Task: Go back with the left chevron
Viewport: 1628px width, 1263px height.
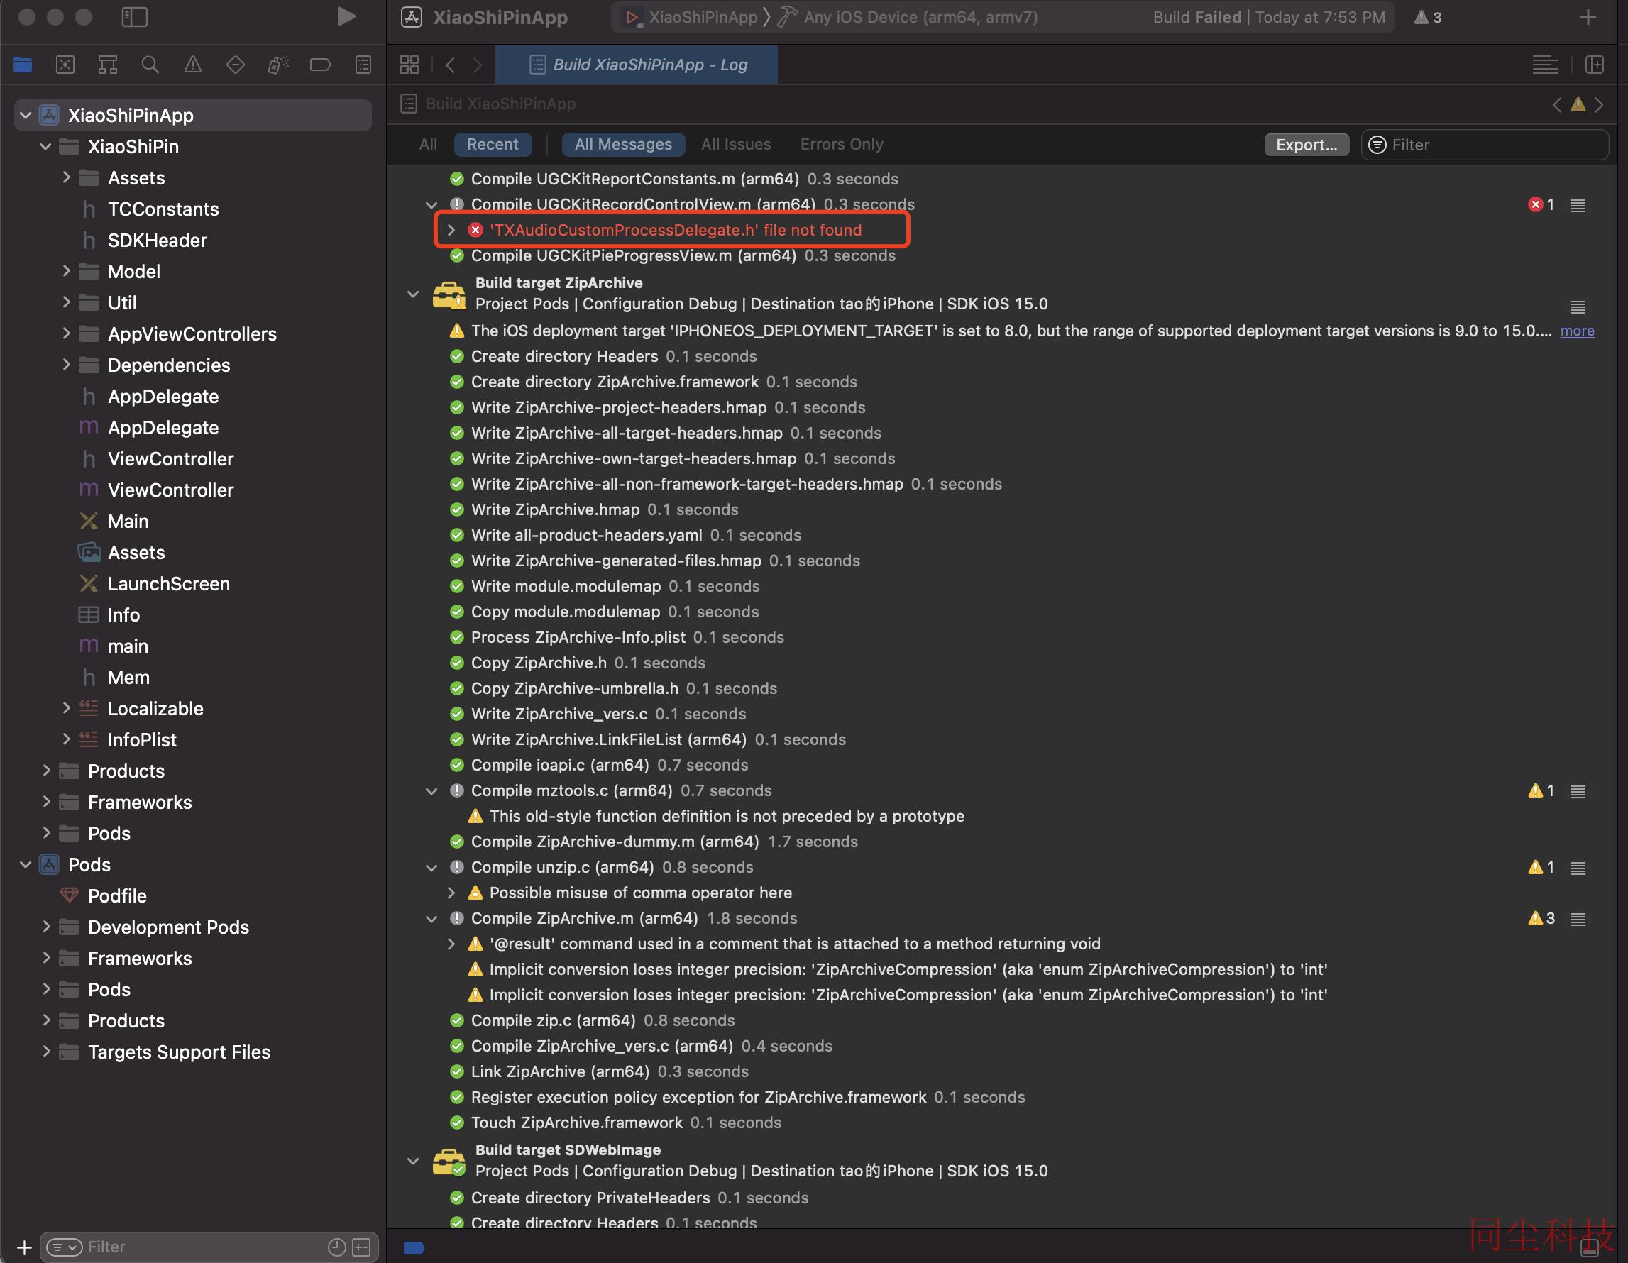Action: 450,65
